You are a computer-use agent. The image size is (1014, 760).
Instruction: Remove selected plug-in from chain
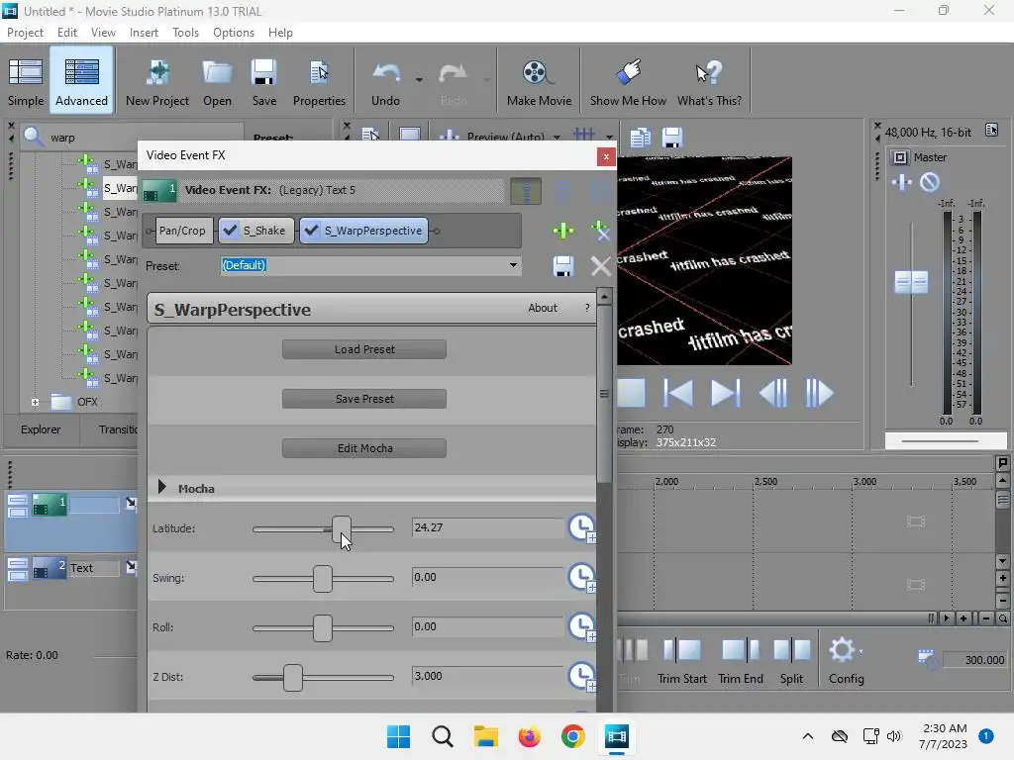600,231
